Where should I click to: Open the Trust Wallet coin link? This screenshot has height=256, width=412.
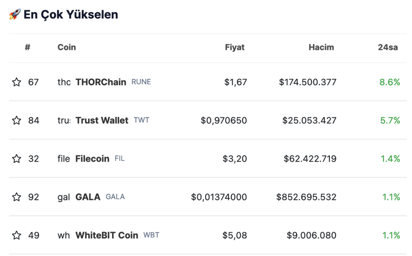(102, 120)
